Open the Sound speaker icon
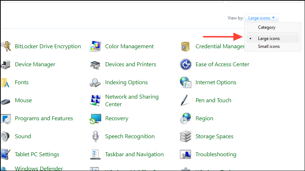The width and height of the screenshot is (305, 171). pos(5,136)
